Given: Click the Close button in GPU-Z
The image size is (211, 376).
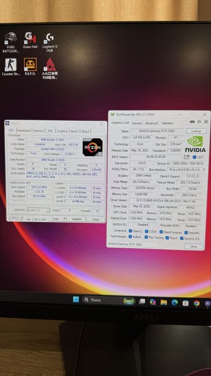Looking at the screenshot, I should coord(194,247).
